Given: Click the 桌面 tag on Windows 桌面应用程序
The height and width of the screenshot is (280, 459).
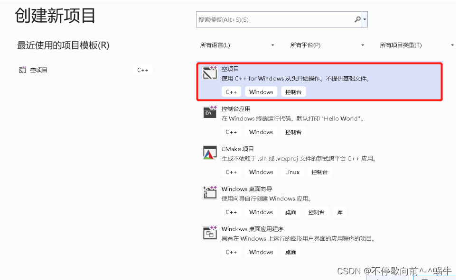Looking at the screenshot, I should 290,252.
